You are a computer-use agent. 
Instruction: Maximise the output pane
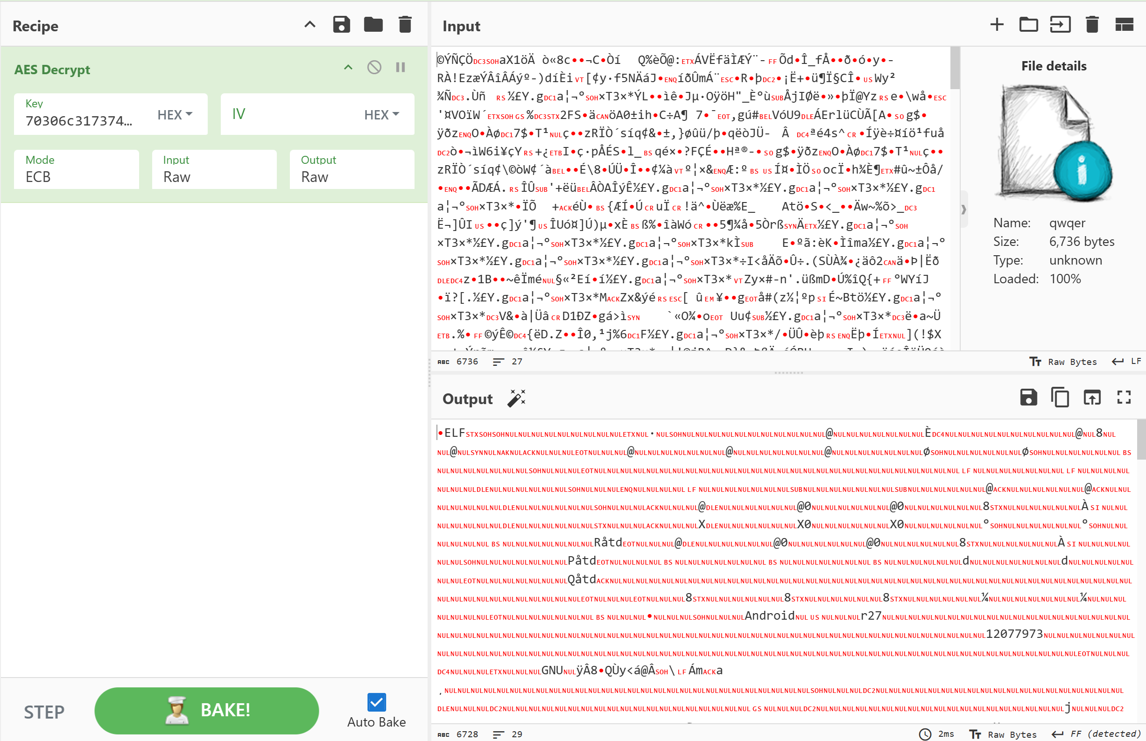[x=1124, y=398]
